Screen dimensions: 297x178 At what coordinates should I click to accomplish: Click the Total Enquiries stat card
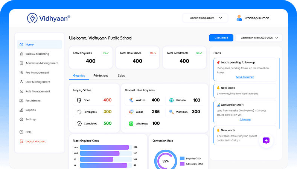[91, 58]
